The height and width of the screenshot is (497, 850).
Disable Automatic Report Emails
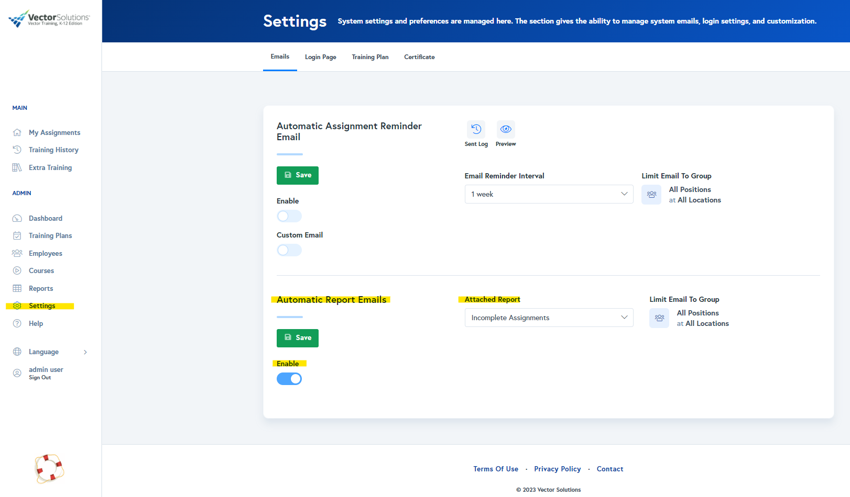tap(289, 378)
